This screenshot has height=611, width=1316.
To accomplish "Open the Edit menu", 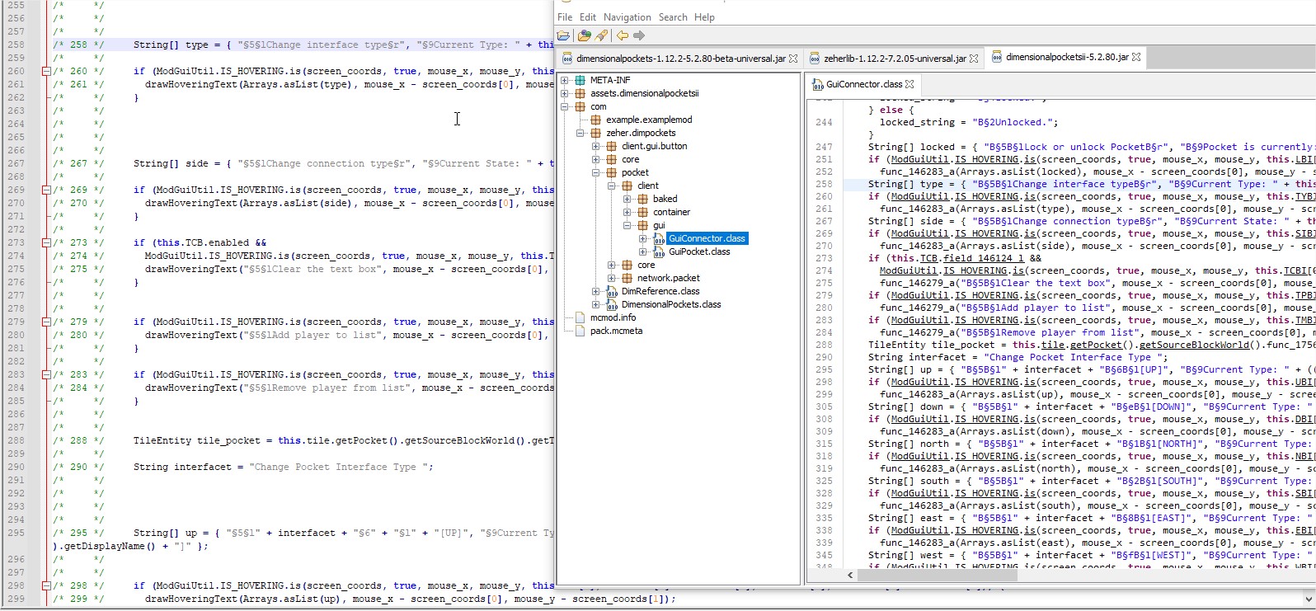I will click(588, 17).
